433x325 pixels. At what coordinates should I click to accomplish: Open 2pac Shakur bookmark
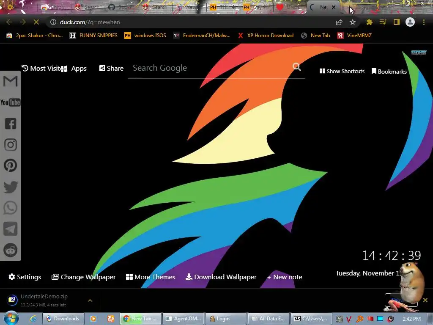[35, 36]
